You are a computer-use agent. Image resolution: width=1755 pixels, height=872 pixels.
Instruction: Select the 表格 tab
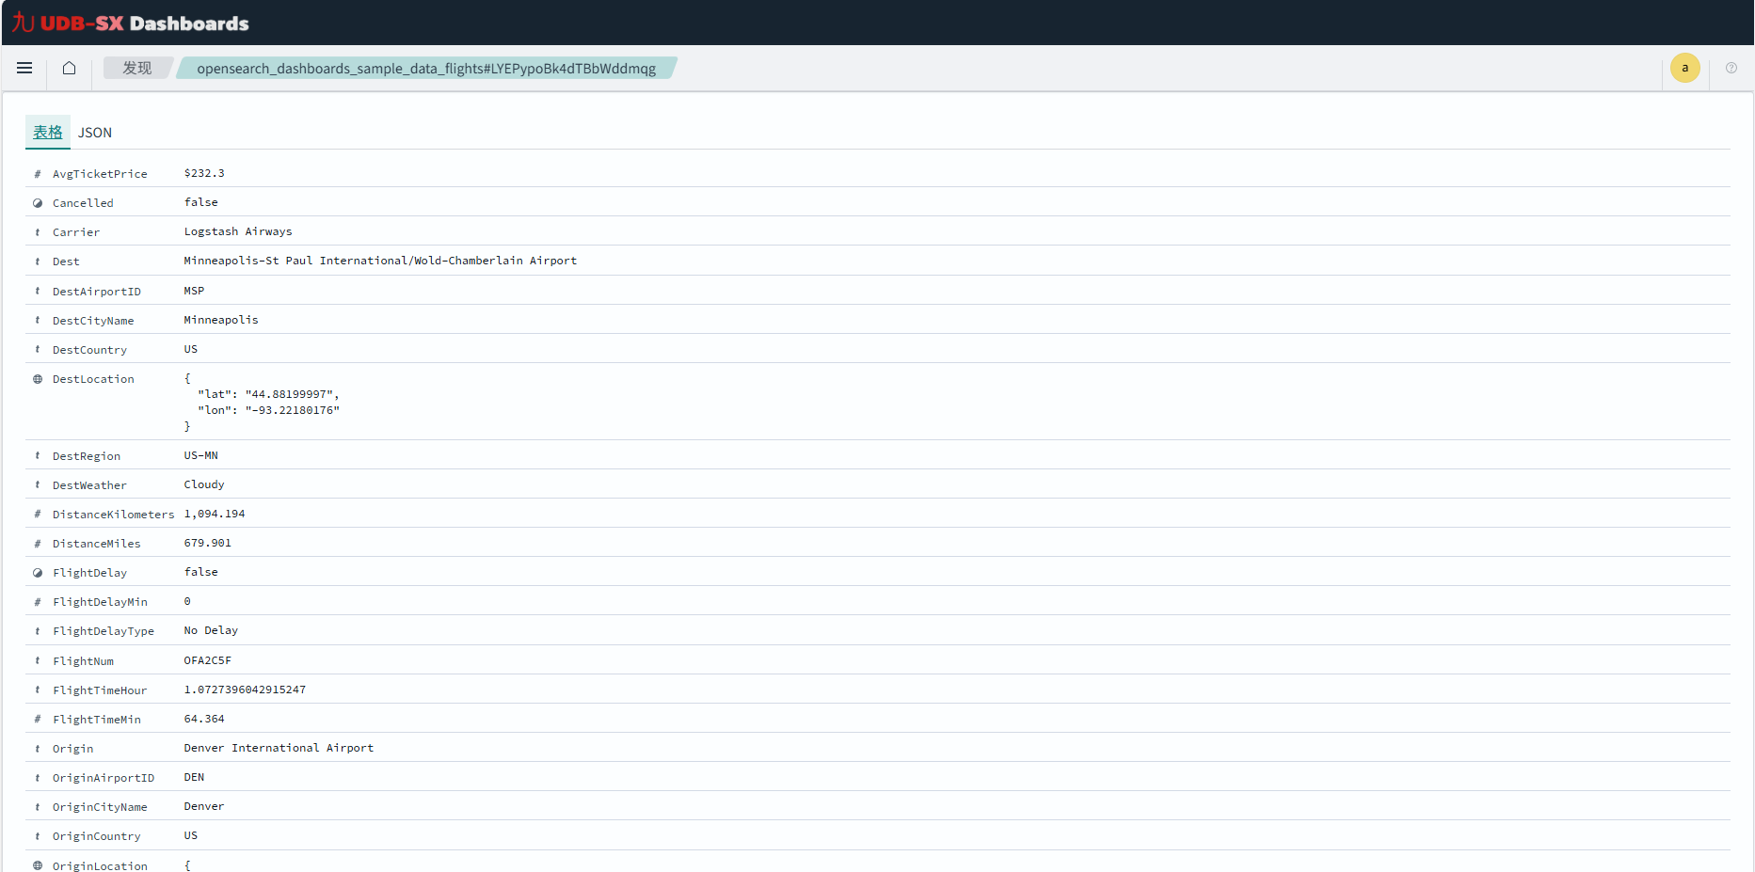[x=47, y=133]
